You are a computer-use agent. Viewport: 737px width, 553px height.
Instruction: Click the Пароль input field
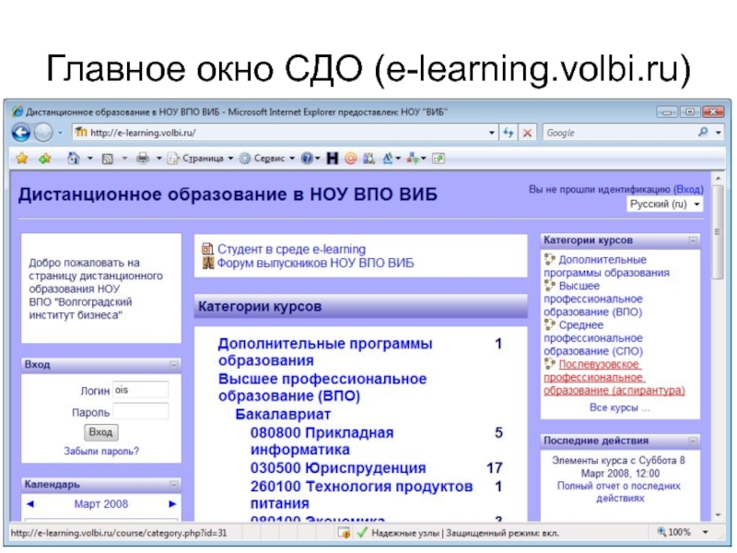pyautogui.click(x=141, y=411)
